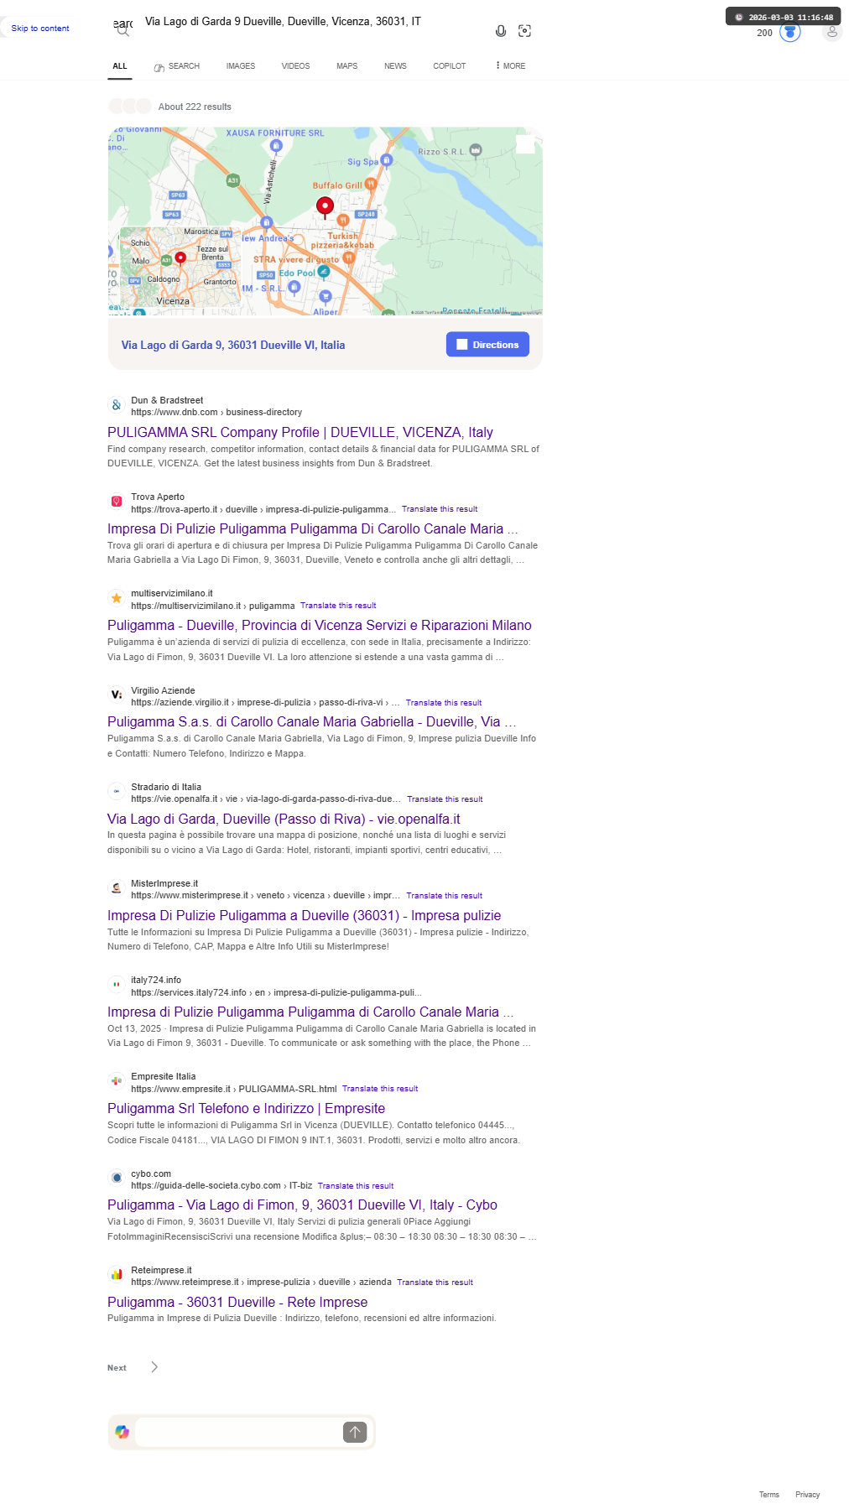Screen dimensions: 849x1509
Task: Switch to the COPILOT tab
Action: tap(450, 65)
